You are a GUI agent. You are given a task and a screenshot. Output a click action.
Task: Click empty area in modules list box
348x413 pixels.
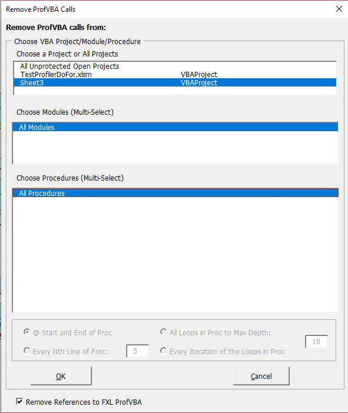tap(175, 148)
